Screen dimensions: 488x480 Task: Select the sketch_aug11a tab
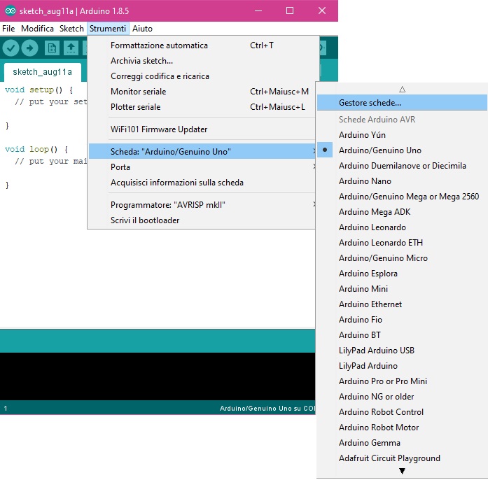click(42, 72)
